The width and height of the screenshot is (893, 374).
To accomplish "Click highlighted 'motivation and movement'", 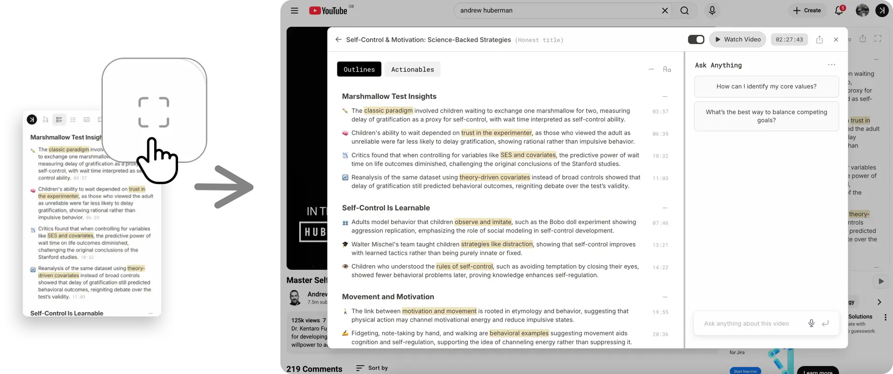I will pos(439,311).
